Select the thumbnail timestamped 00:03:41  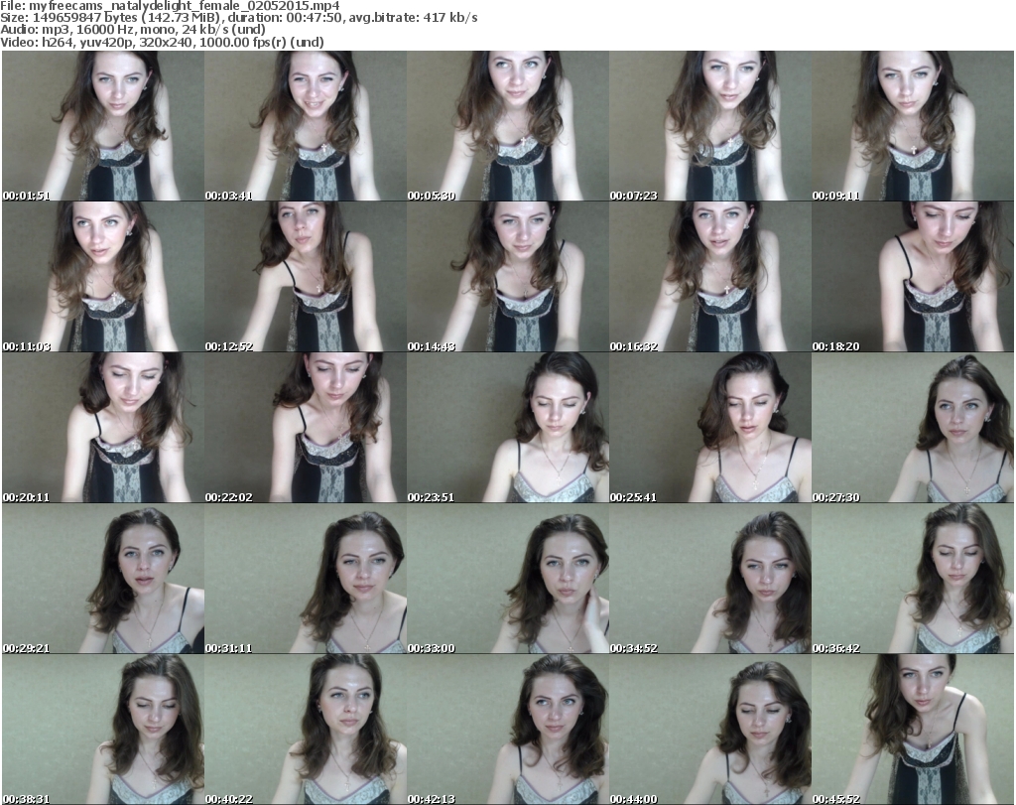306,126
